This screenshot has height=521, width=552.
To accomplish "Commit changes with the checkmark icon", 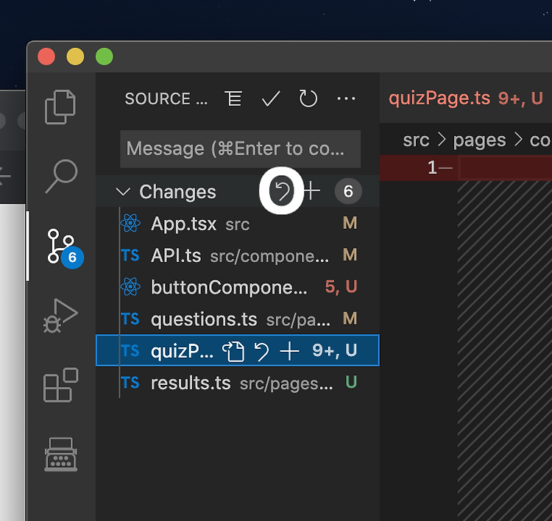I will [271, 98].
